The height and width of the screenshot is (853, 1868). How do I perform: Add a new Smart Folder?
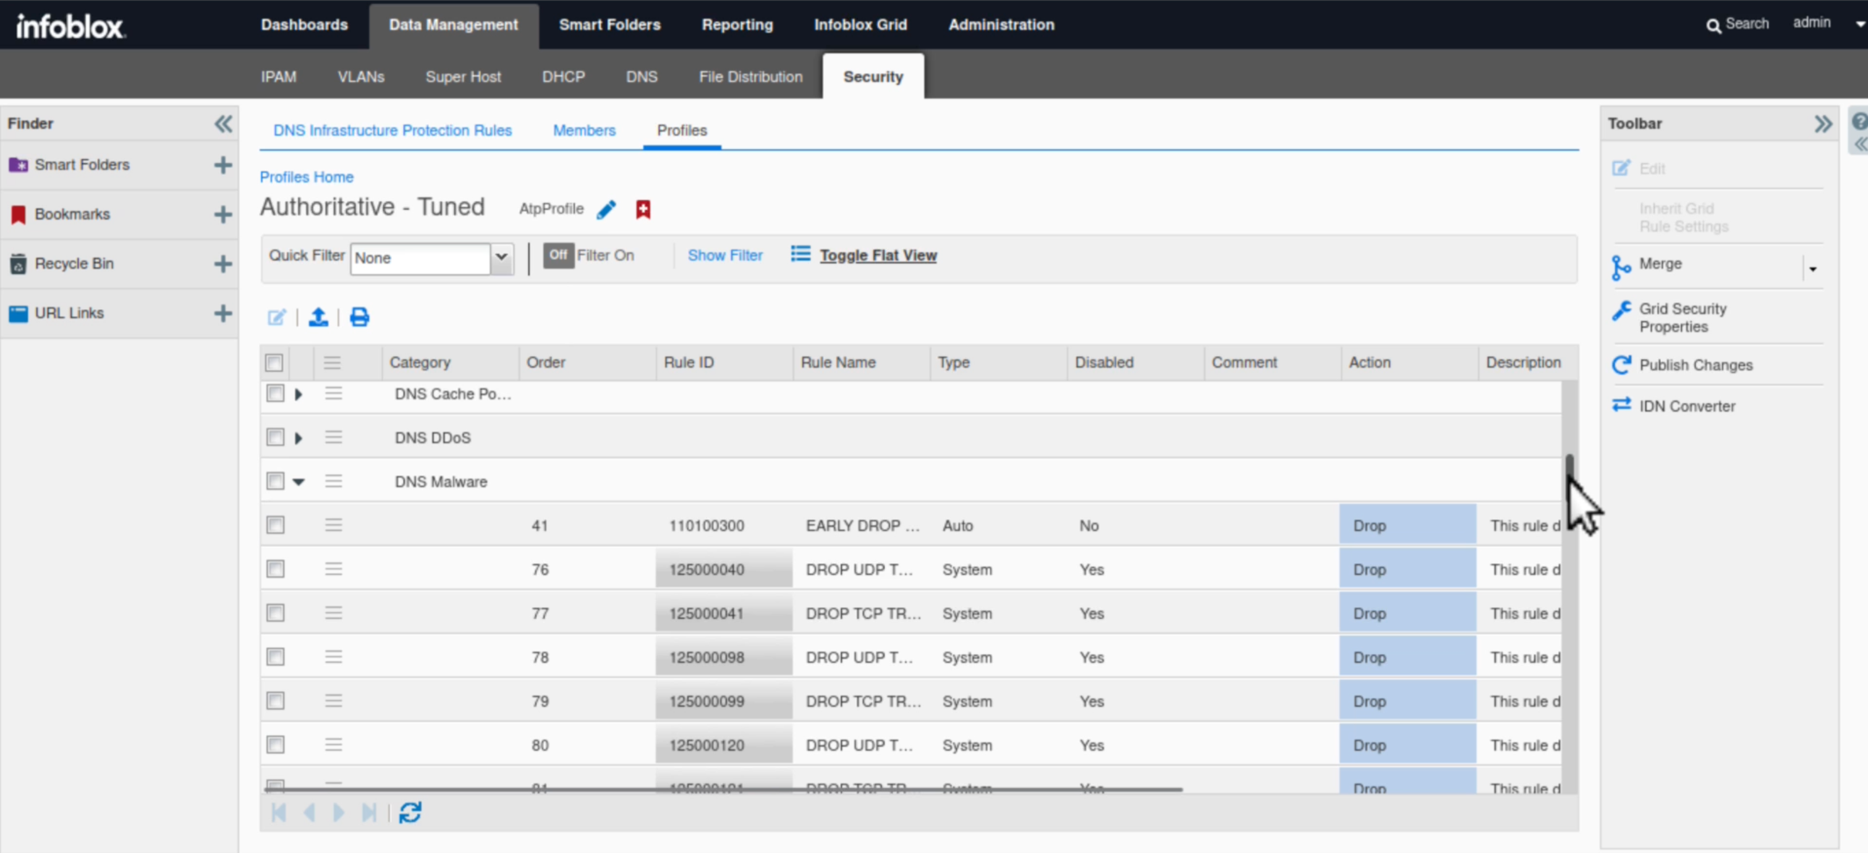click(223, 164)
